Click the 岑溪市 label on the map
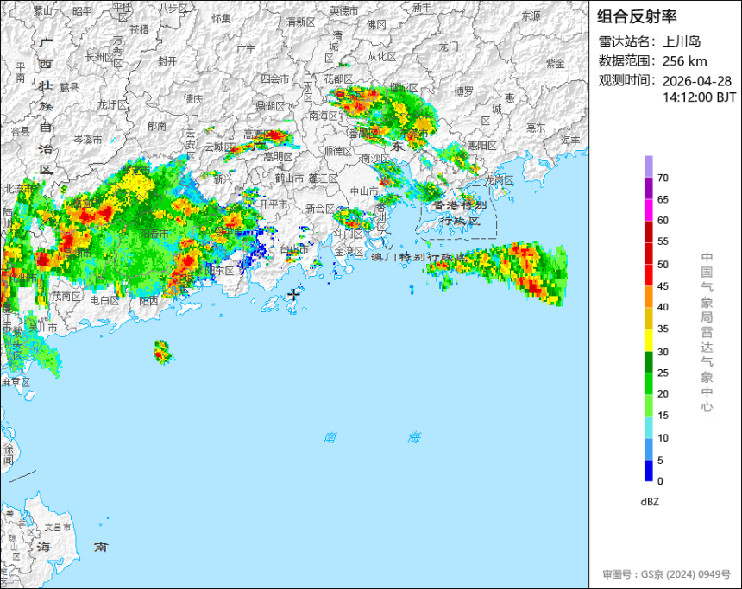Viewport: 742px width, 589px height. 87,140
